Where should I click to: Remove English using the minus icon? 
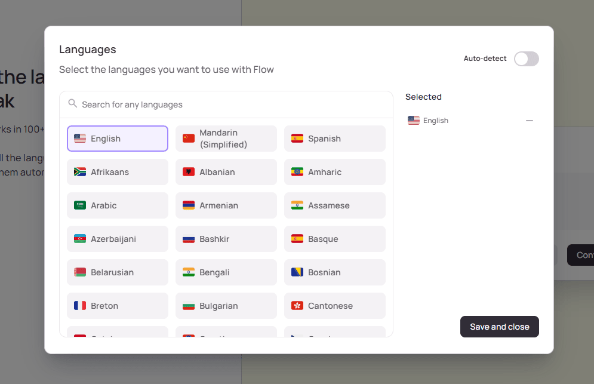pos(529,121)
